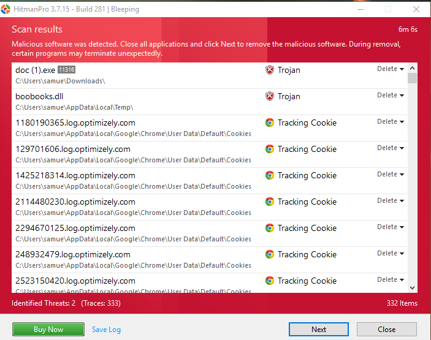Click Chrome icon beside 1425218314.log.optimizely.com
The image size is (431, 340).
click(x=269, y=175)
